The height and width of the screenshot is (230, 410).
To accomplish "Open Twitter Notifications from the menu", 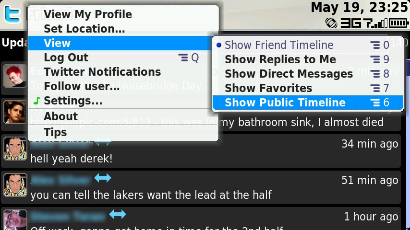I will [123, 72].
